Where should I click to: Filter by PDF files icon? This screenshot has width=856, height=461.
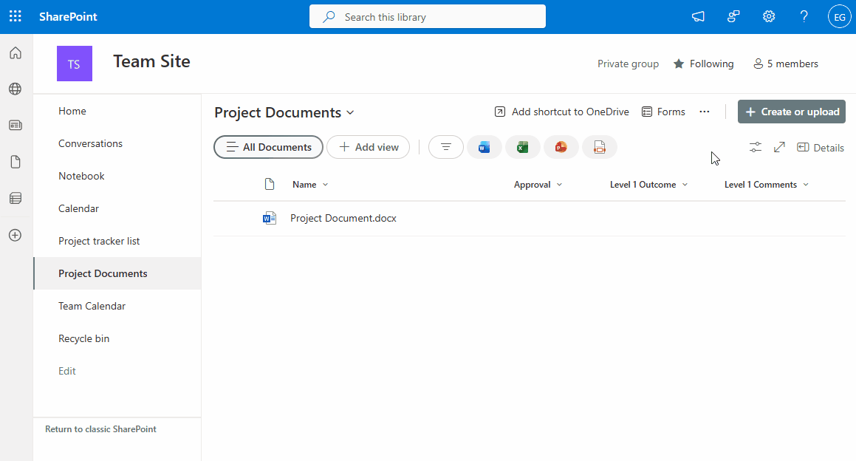point(599,147)
